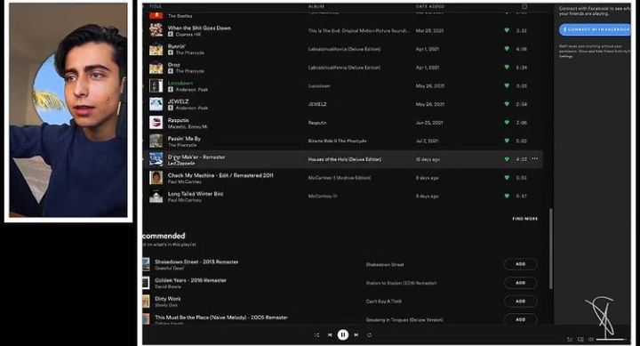Click the Shakedown Street recommendation cover

coord(146,264)
